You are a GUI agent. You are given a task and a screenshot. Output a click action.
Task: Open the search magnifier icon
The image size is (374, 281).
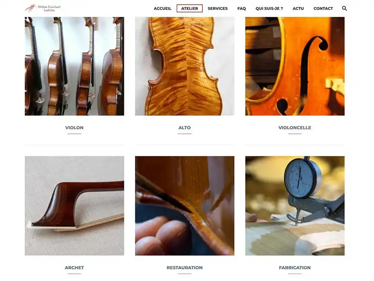[344, 8]
